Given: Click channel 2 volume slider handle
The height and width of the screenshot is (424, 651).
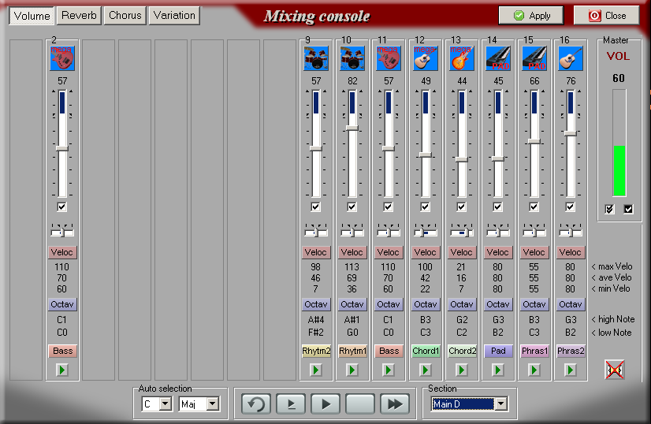Looking at the screenshot, I should click(x=62, y=148).
